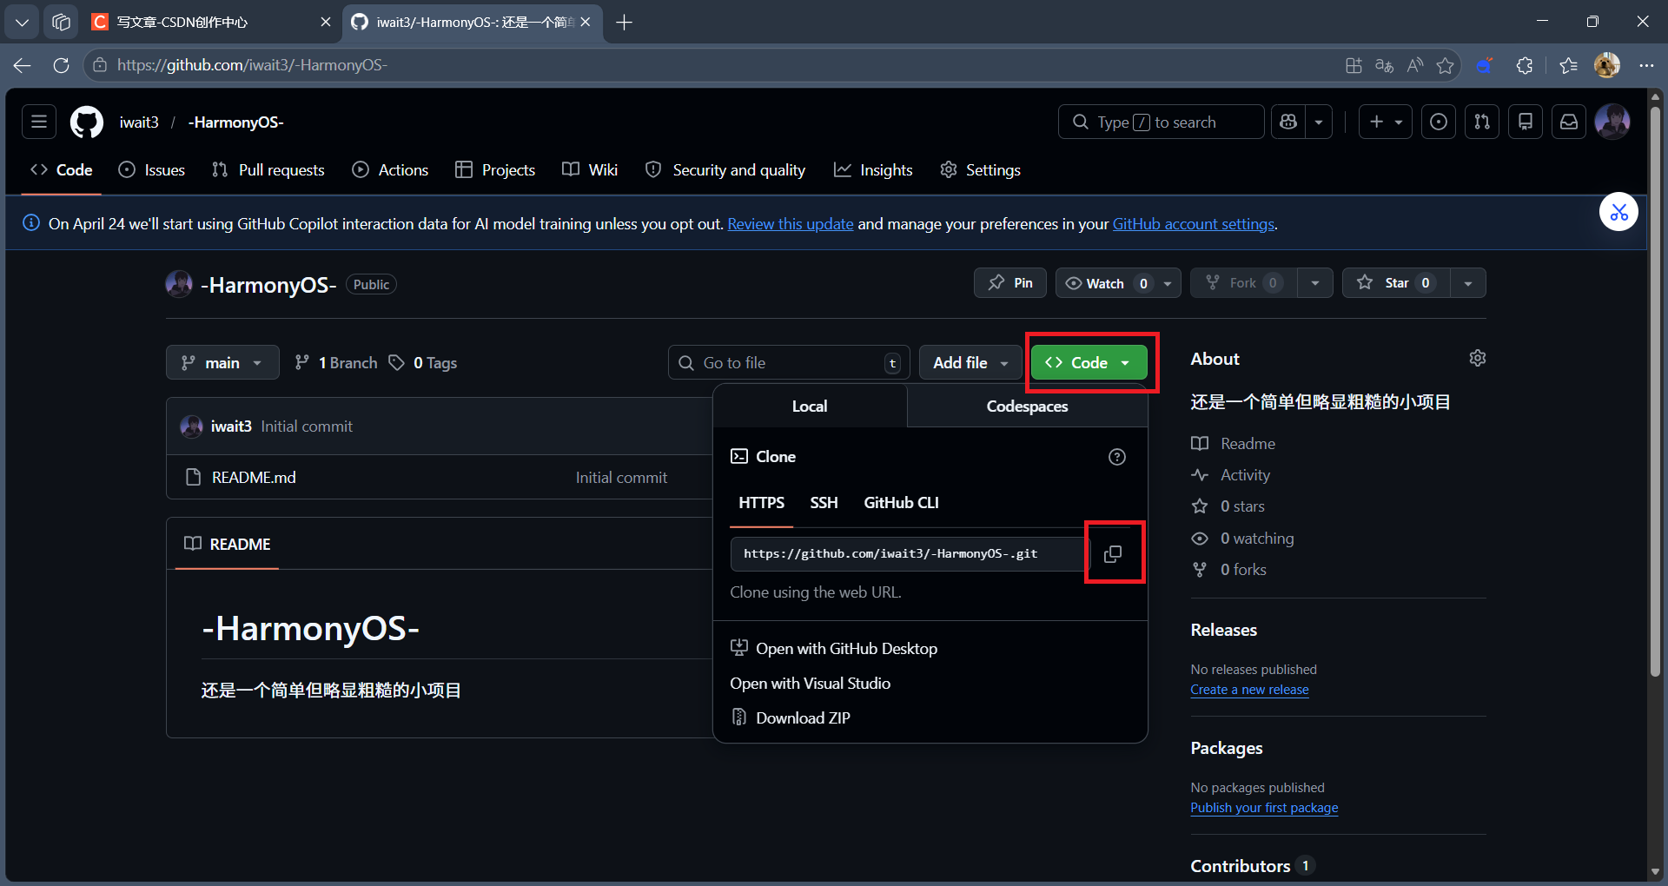The image size is (1668, 886).
Task: Open Security and quality tab
Action: [x=725, y=170]
